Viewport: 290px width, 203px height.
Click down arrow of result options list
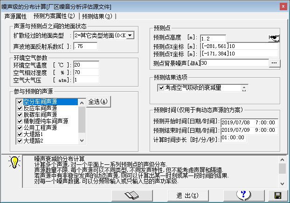(x=244, y=90)
